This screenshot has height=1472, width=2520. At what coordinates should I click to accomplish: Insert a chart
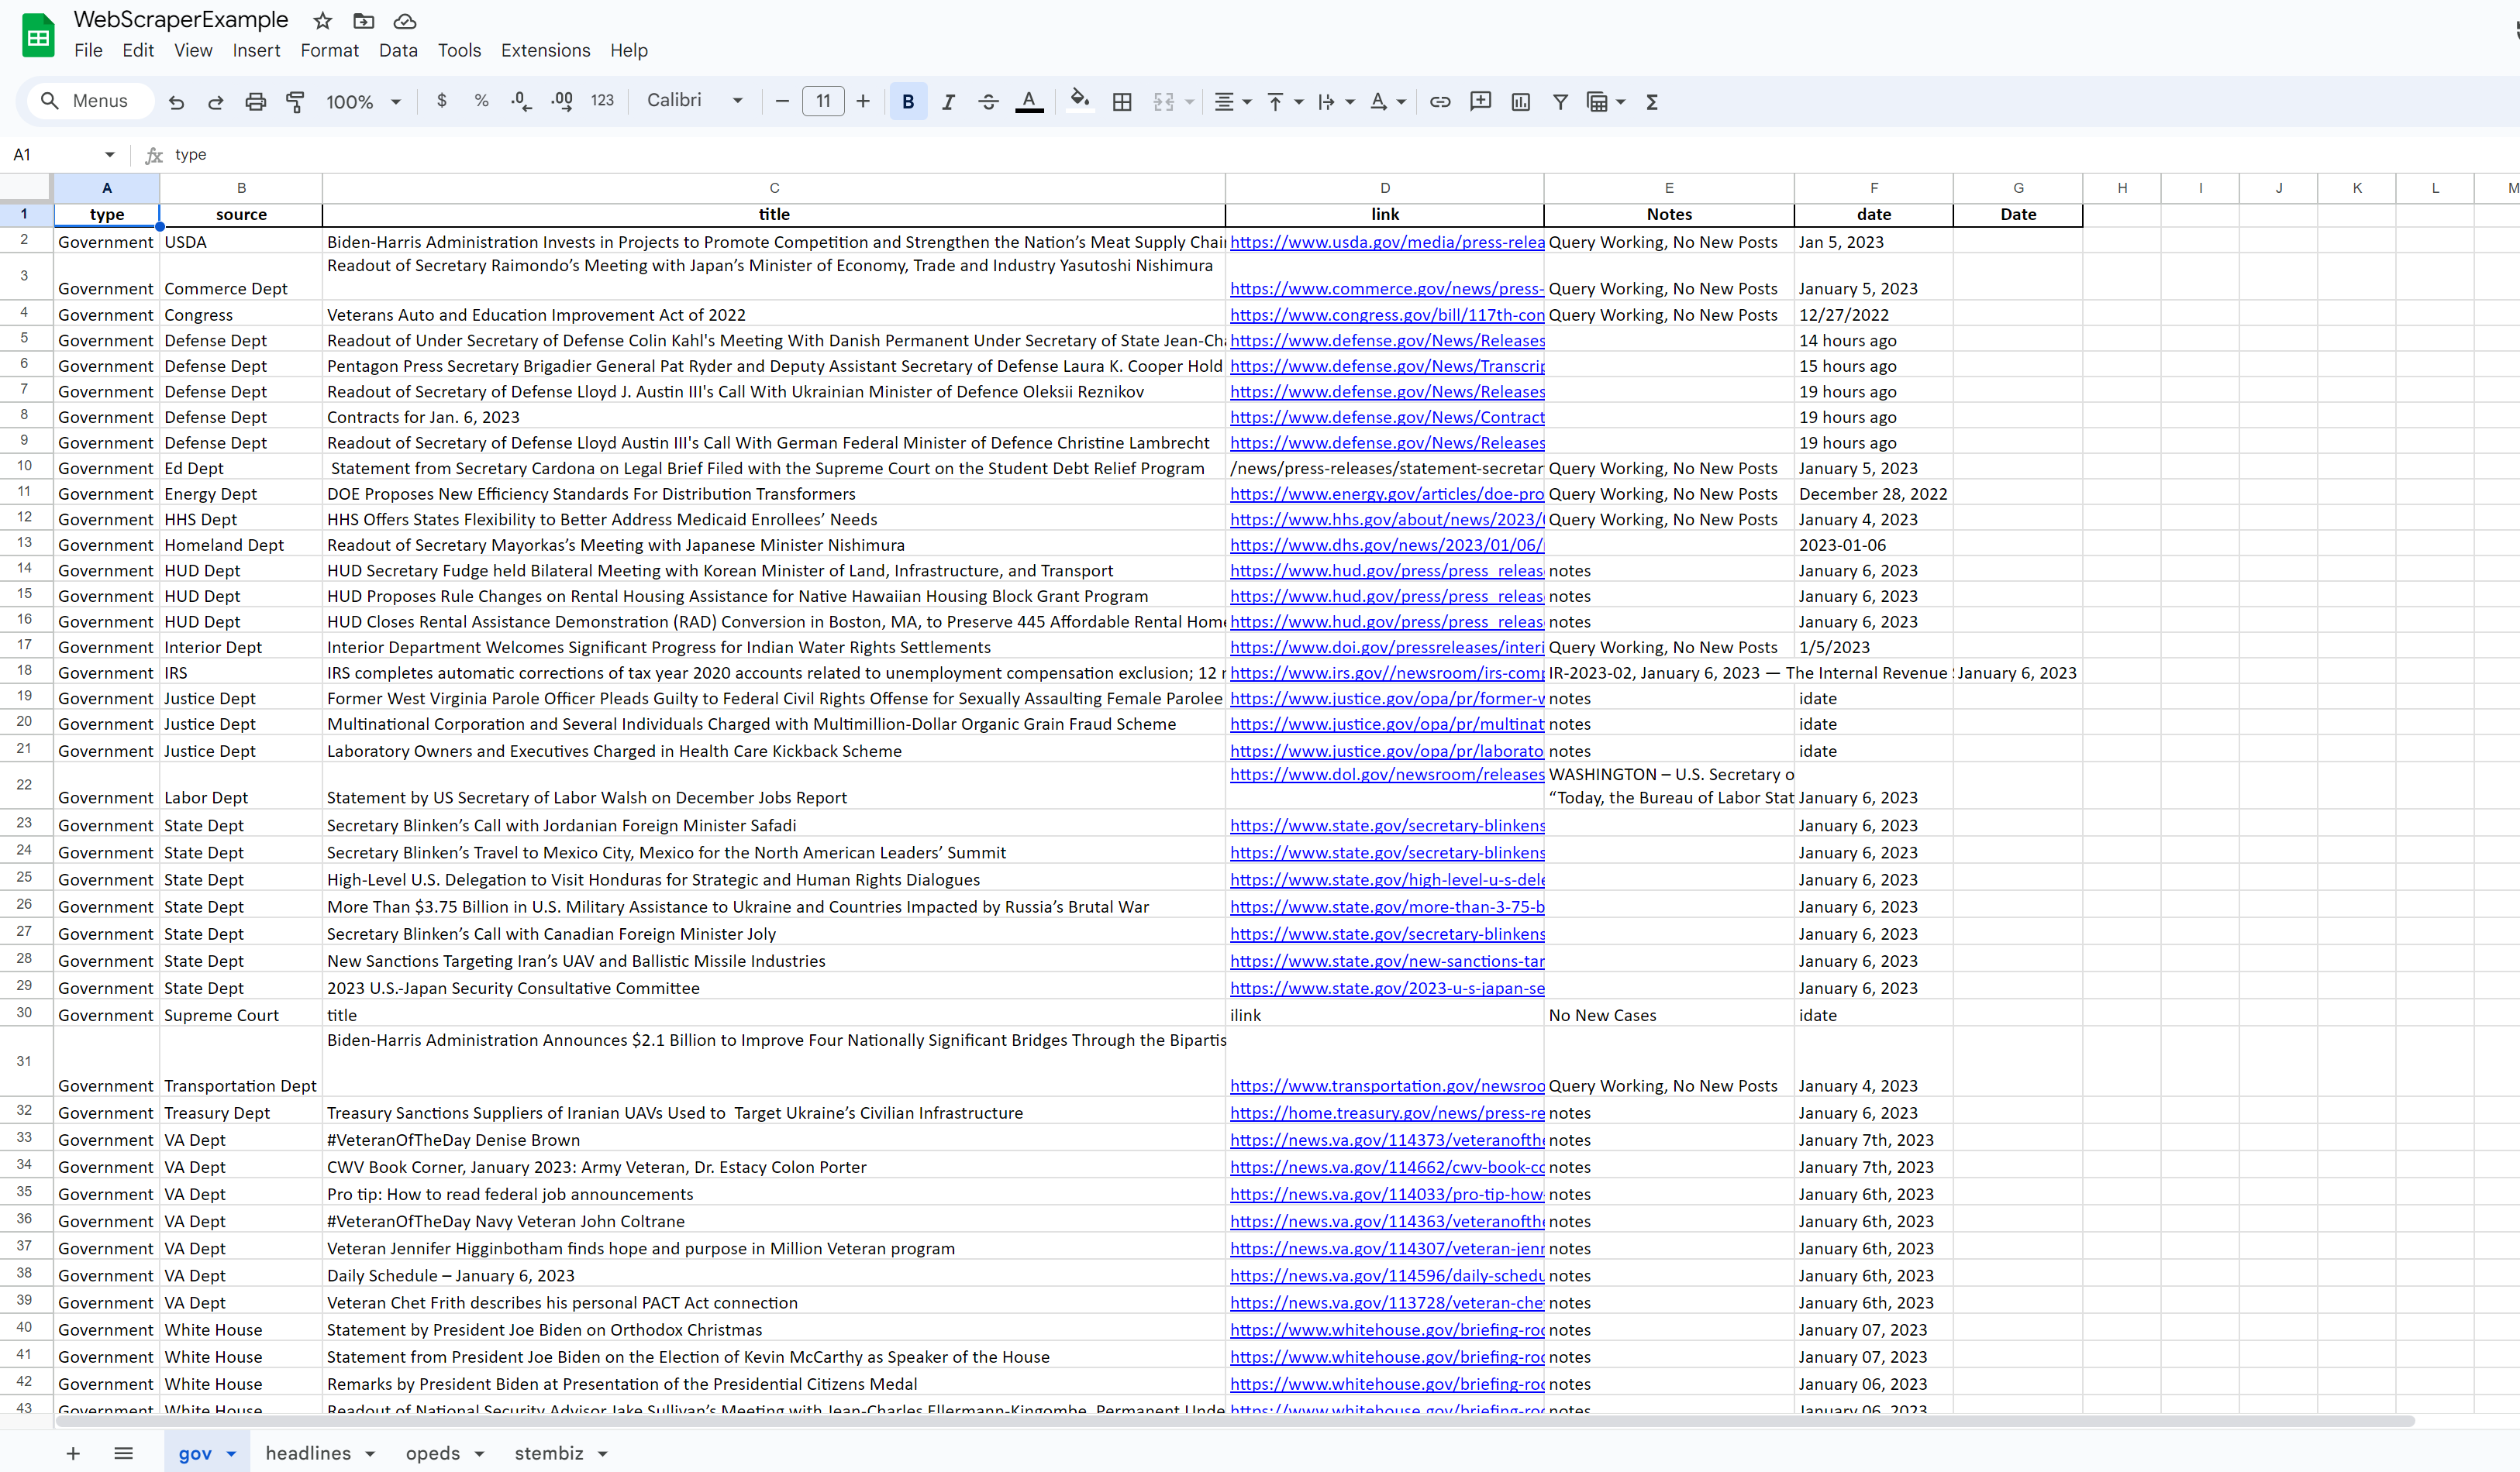click(1520, 101)
